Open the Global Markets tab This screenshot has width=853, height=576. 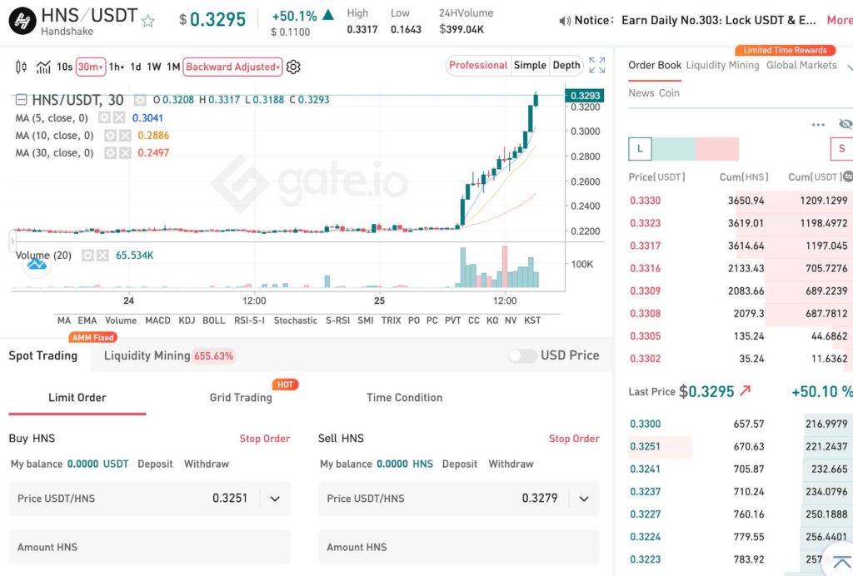tap(801, 65)
